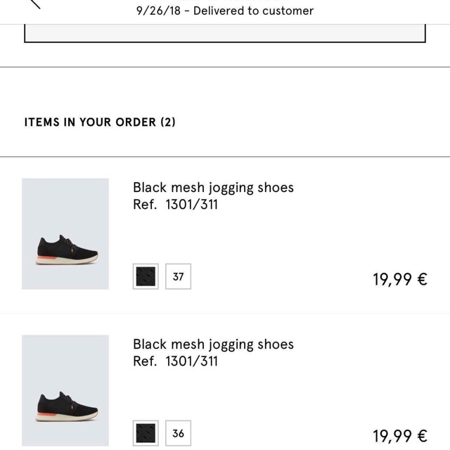Click the 'ITEMS IN YOUR ORDER' heading
Screen dimensions: 450x450
[90, 122]
